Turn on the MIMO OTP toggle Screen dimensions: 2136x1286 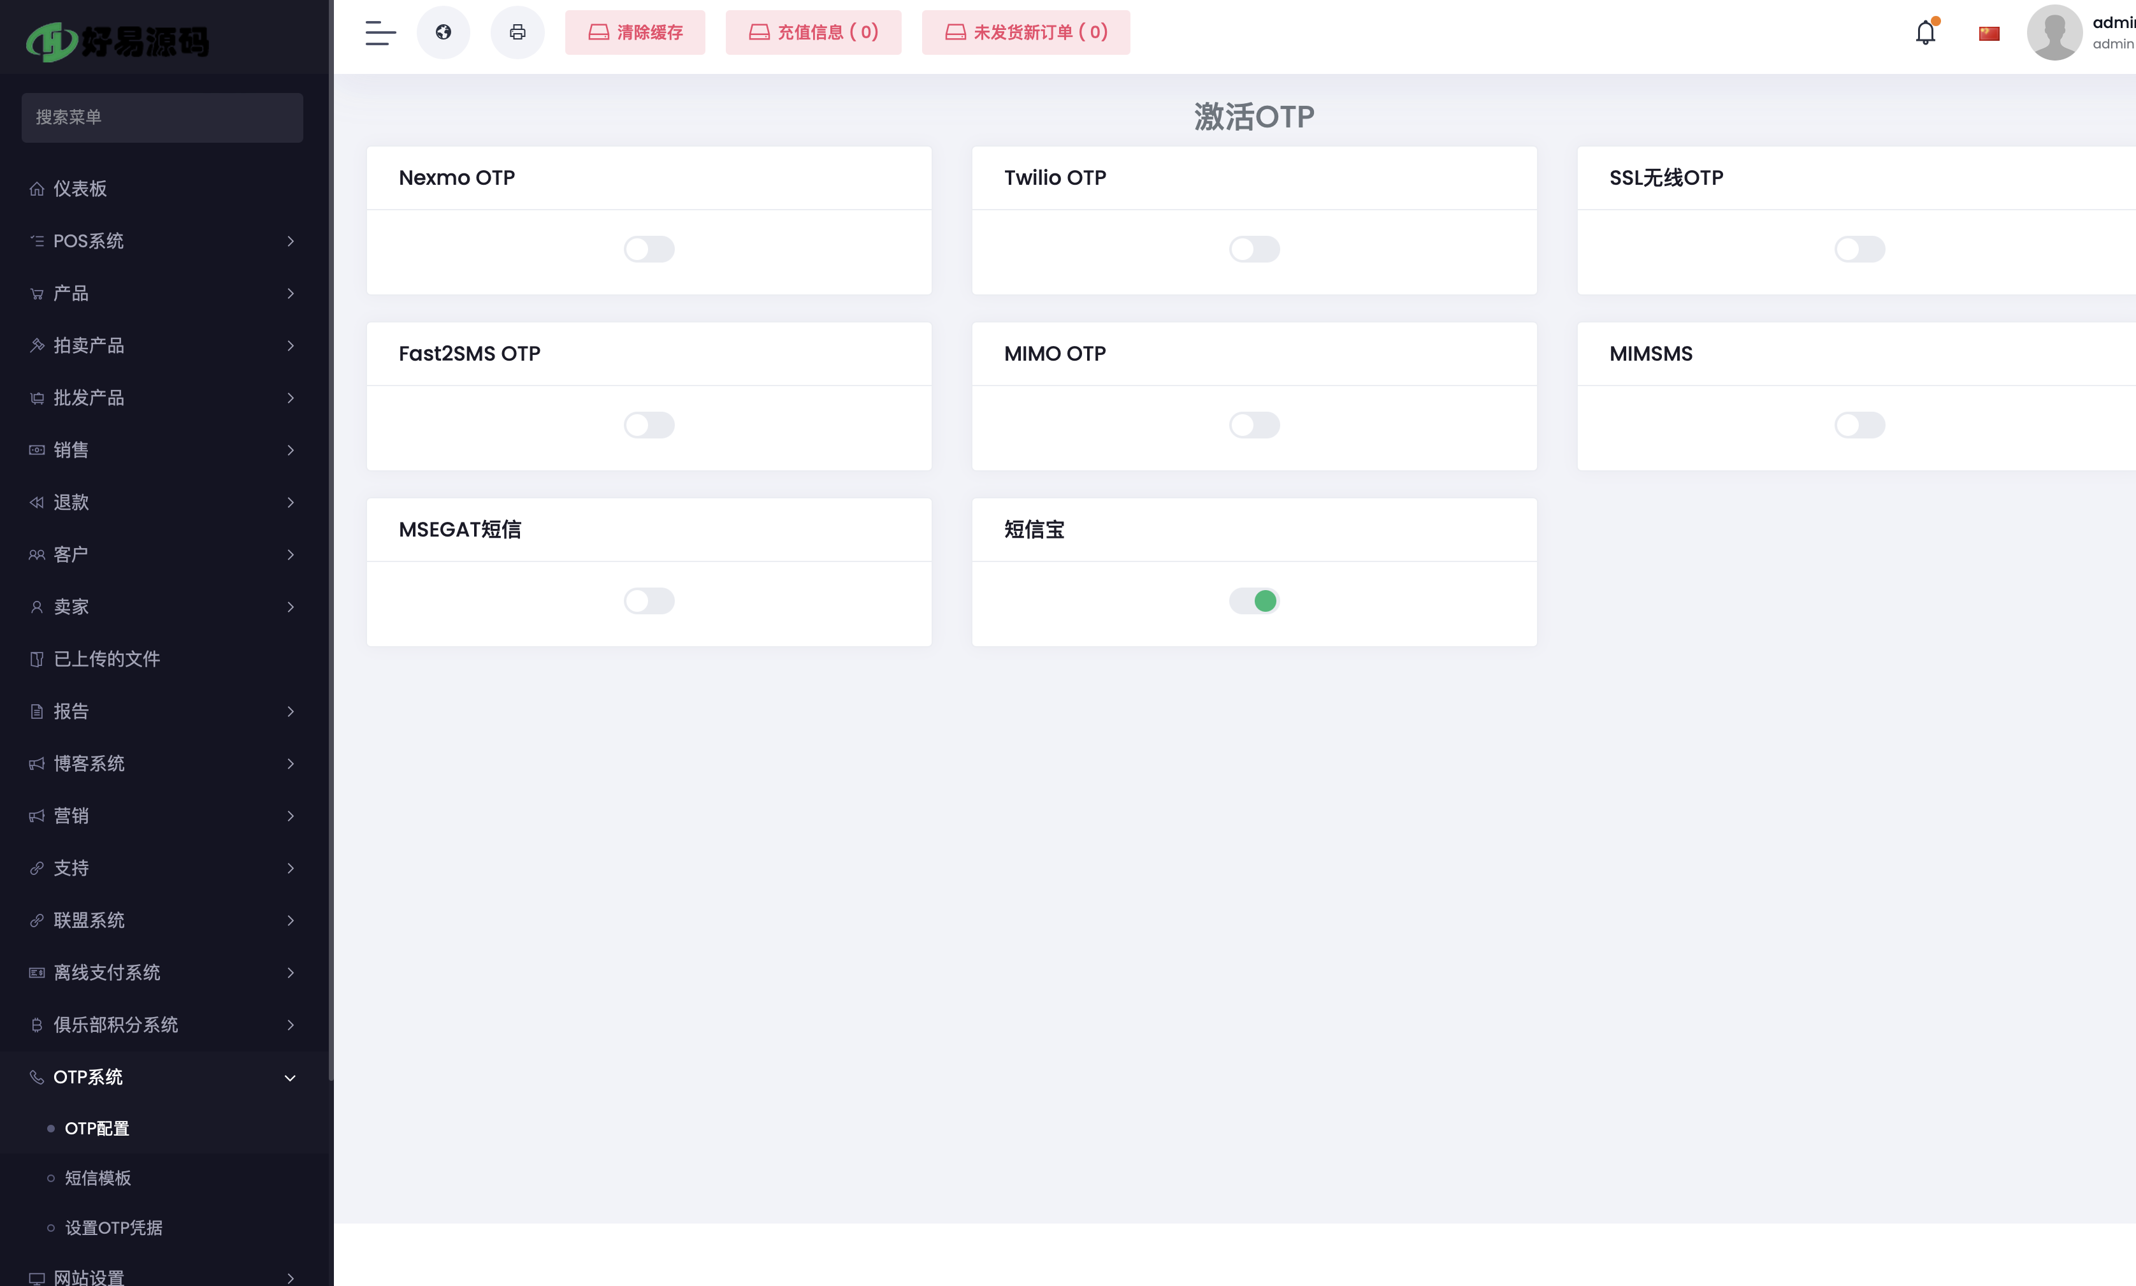(x=1254, y=426)
